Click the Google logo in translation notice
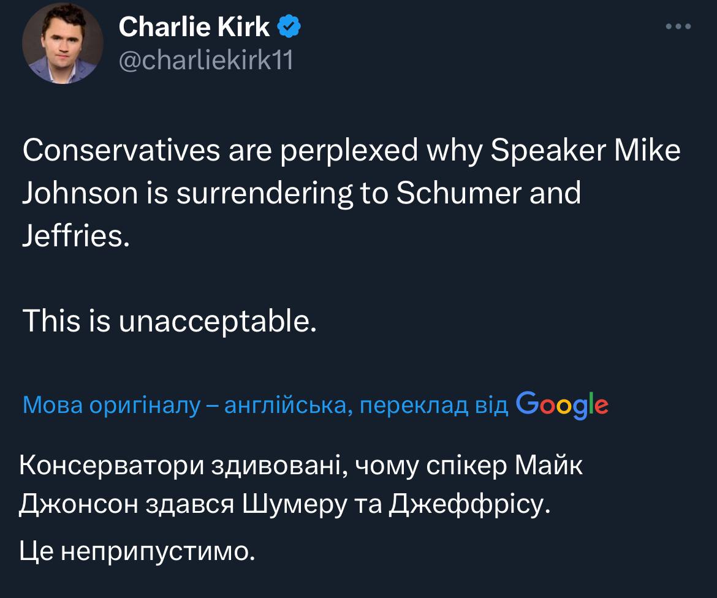This screenshot has width=717, height=598. click(563, 404)
